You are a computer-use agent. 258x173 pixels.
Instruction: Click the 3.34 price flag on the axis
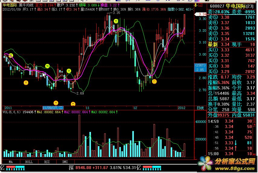coord(200,14)
